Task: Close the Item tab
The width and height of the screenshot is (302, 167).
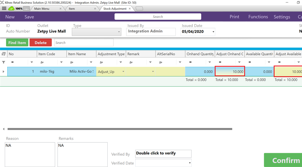Action: coord(95,9)
